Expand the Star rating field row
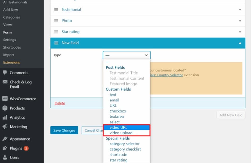The width and height of the screenshot is (251, 163). click(240, 32)
